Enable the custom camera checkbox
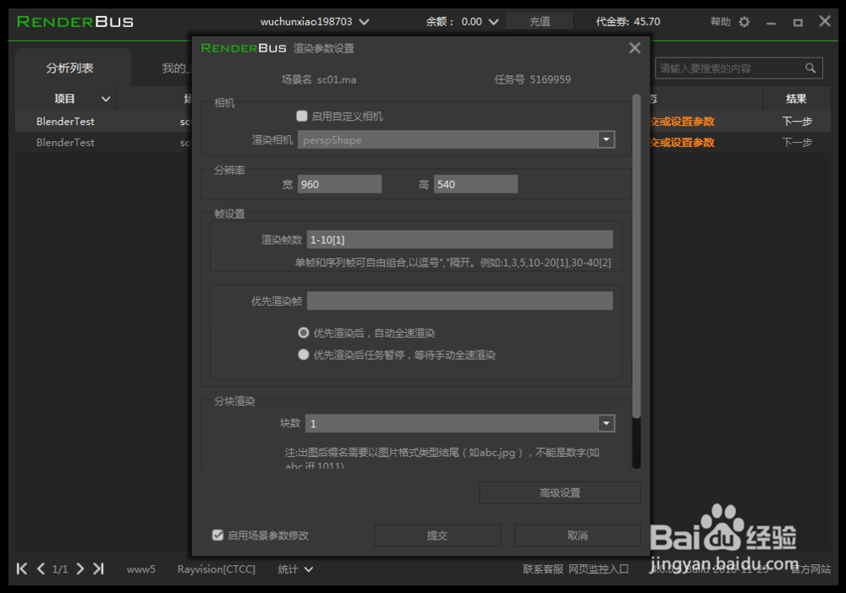The height and width of the screenshot is (593, 846). click(x=302, y=116)
